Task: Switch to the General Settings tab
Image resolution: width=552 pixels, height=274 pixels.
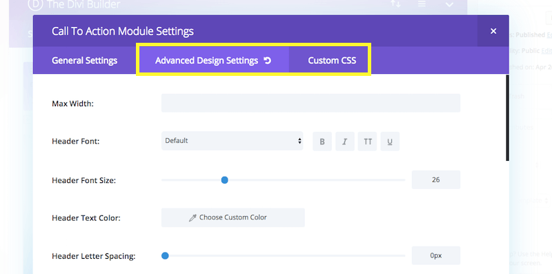Action: click(84, 60)
